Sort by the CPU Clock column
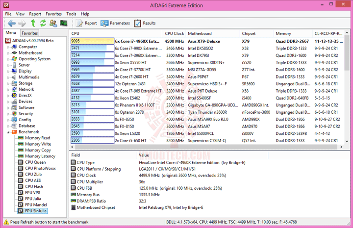Screen dimensions: 353x228 click(174, 33)
